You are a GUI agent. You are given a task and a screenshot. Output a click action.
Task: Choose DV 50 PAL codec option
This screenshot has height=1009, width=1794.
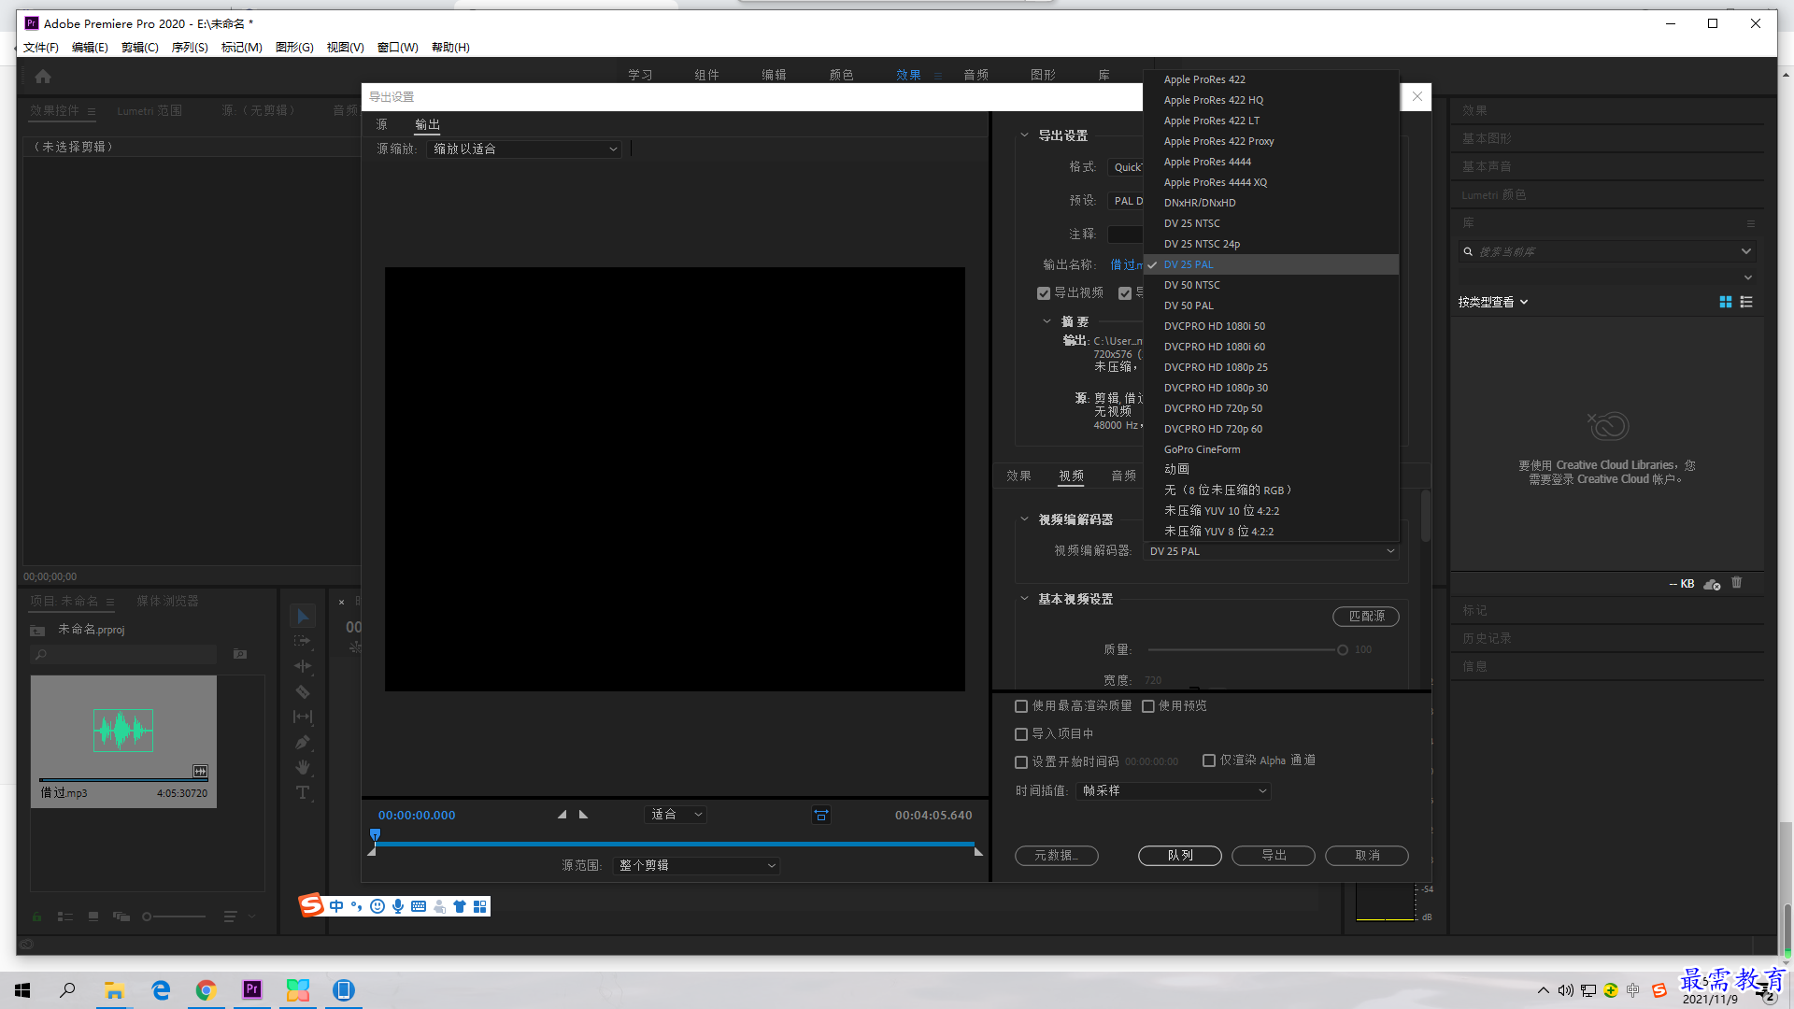[x=1271, y=306]
